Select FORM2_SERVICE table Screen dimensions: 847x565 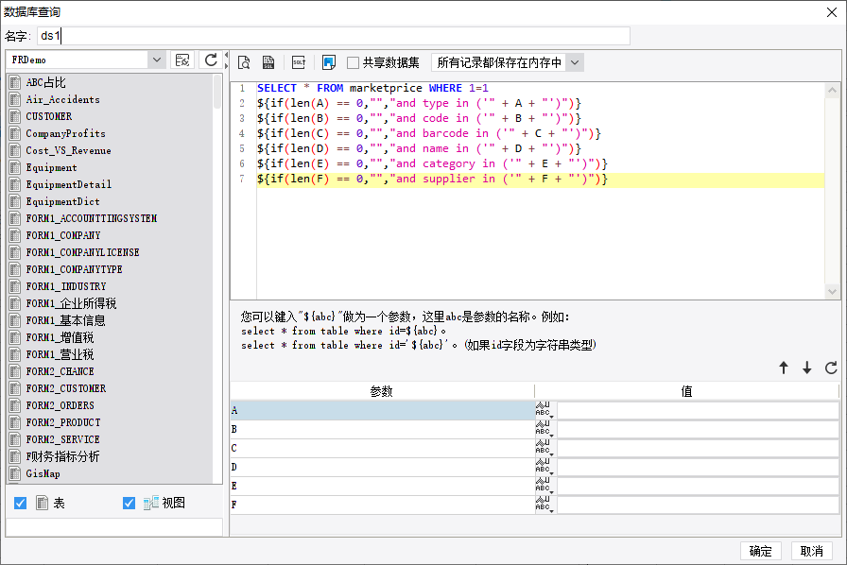[62, 439]
